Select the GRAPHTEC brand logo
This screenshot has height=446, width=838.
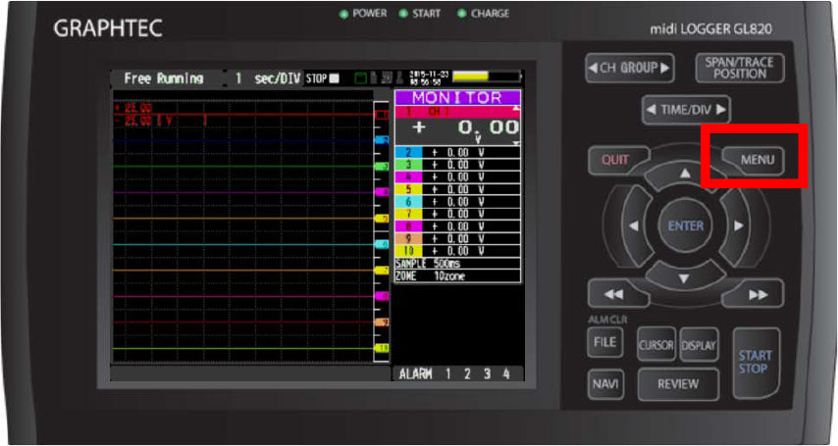[x=108, y=28]
